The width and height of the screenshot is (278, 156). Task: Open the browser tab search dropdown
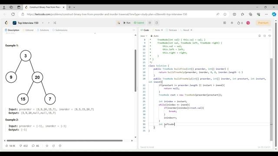(x=74, y=7)
